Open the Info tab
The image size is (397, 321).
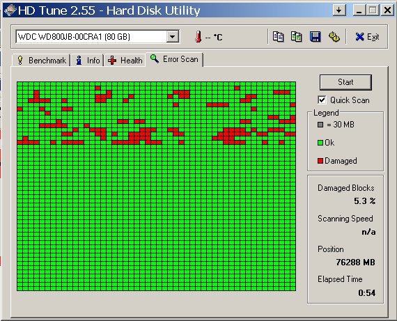tap(87, 61)
